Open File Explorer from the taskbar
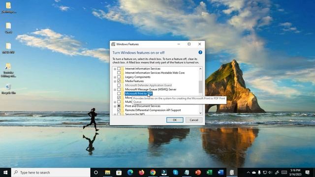Screen dimensions: 315x177 pos(107,173)
